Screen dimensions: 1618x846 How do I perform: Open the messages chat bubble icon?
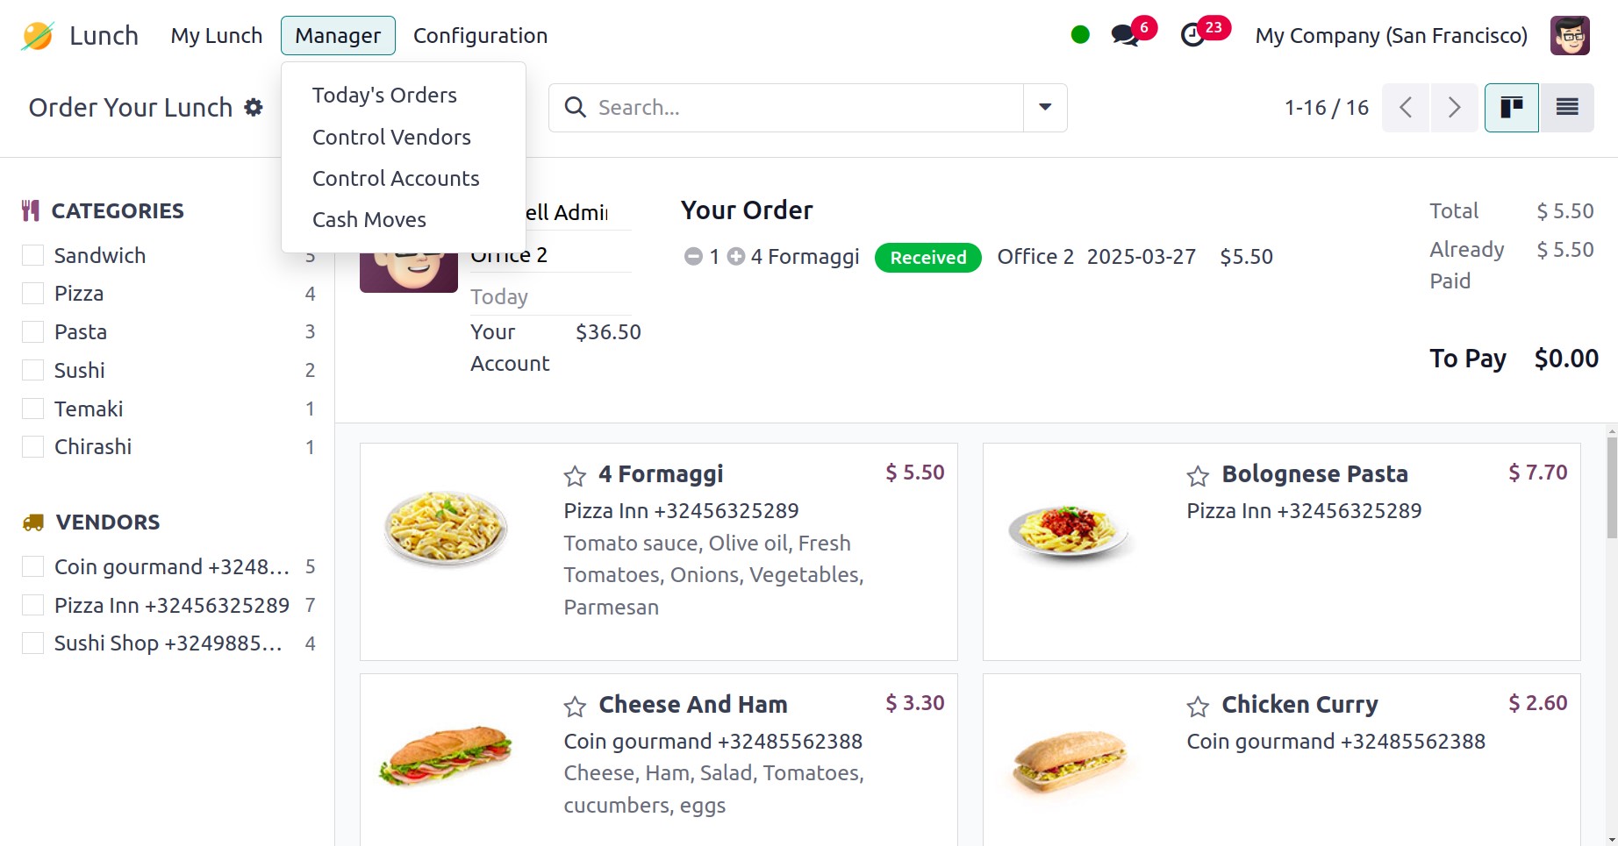[x=1124, y=36]
